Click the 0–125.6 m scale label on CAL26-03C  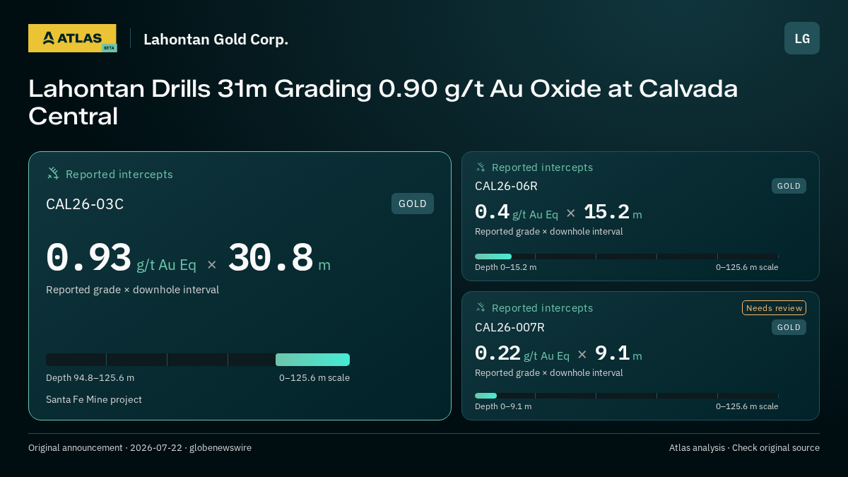[x=314, y=377]
